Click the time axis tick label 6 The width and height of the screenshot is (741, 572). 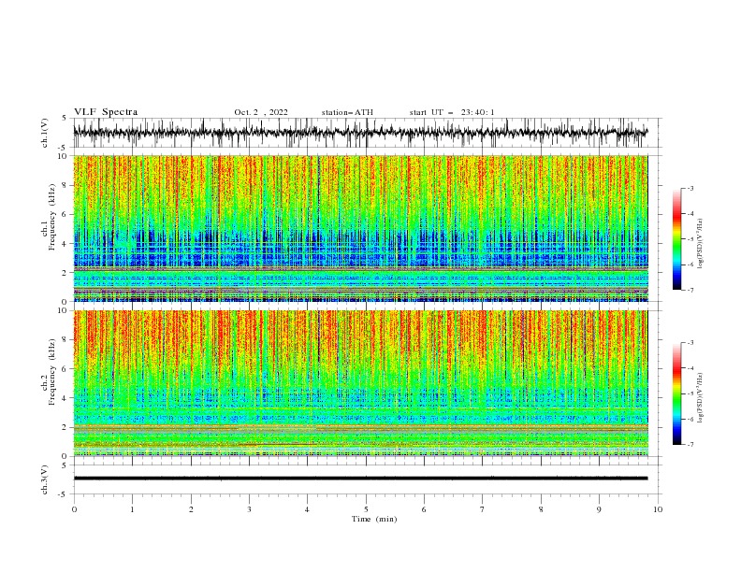(424, 509)
